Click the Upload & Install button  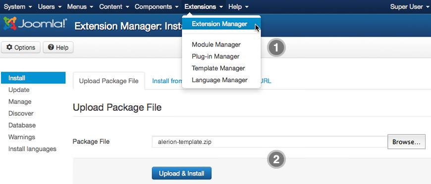click(x=182, y=174)
